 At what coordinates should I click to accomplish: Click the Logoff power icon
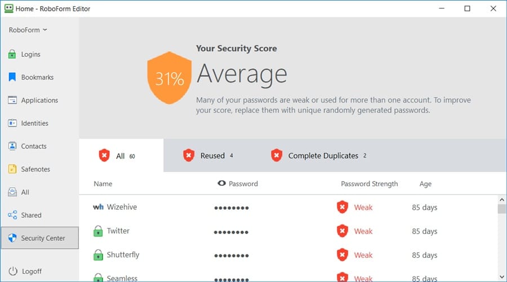12,271
